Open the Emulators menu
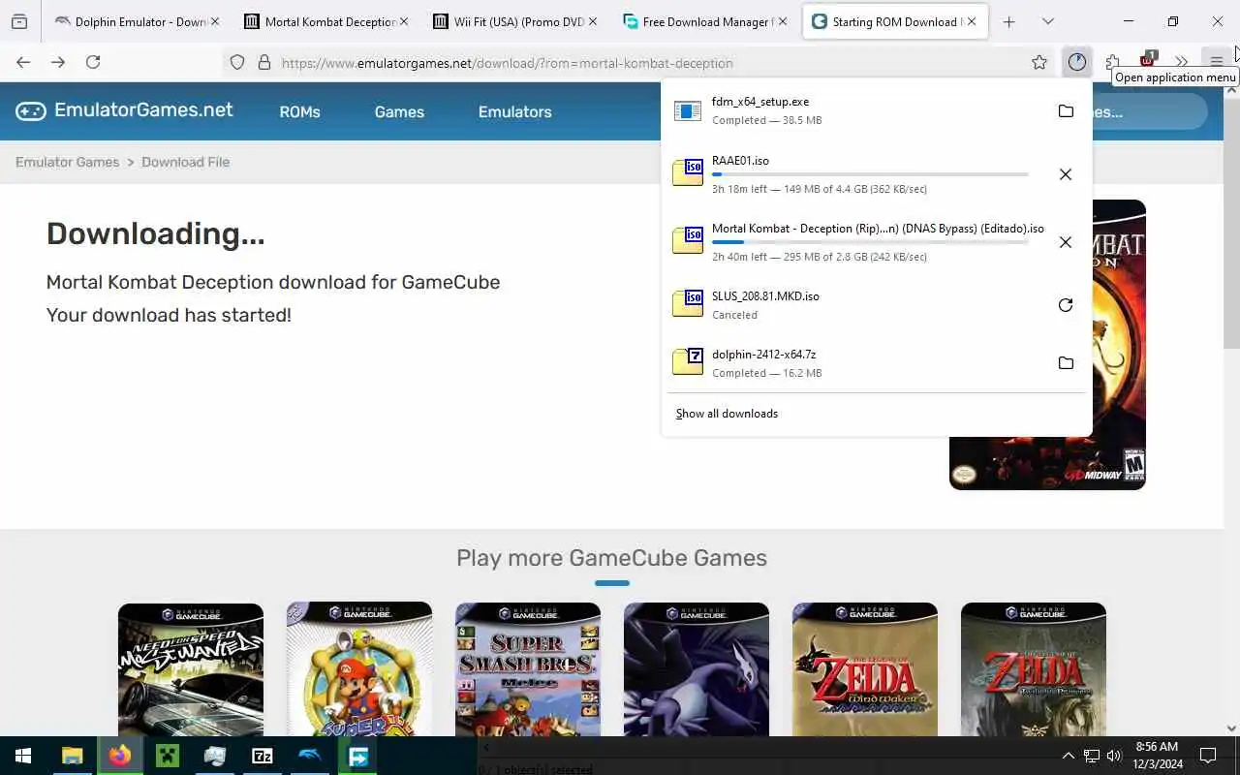 (x=514, y=111)
